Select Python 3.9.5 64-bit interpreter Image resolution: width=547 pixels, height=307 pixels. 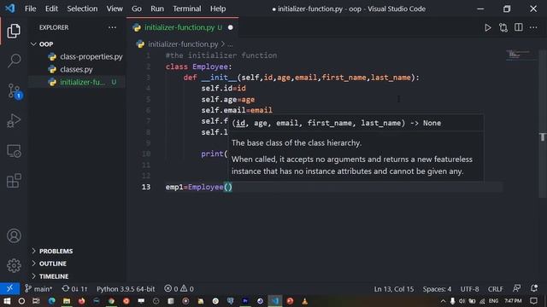(x=126, y=289)
